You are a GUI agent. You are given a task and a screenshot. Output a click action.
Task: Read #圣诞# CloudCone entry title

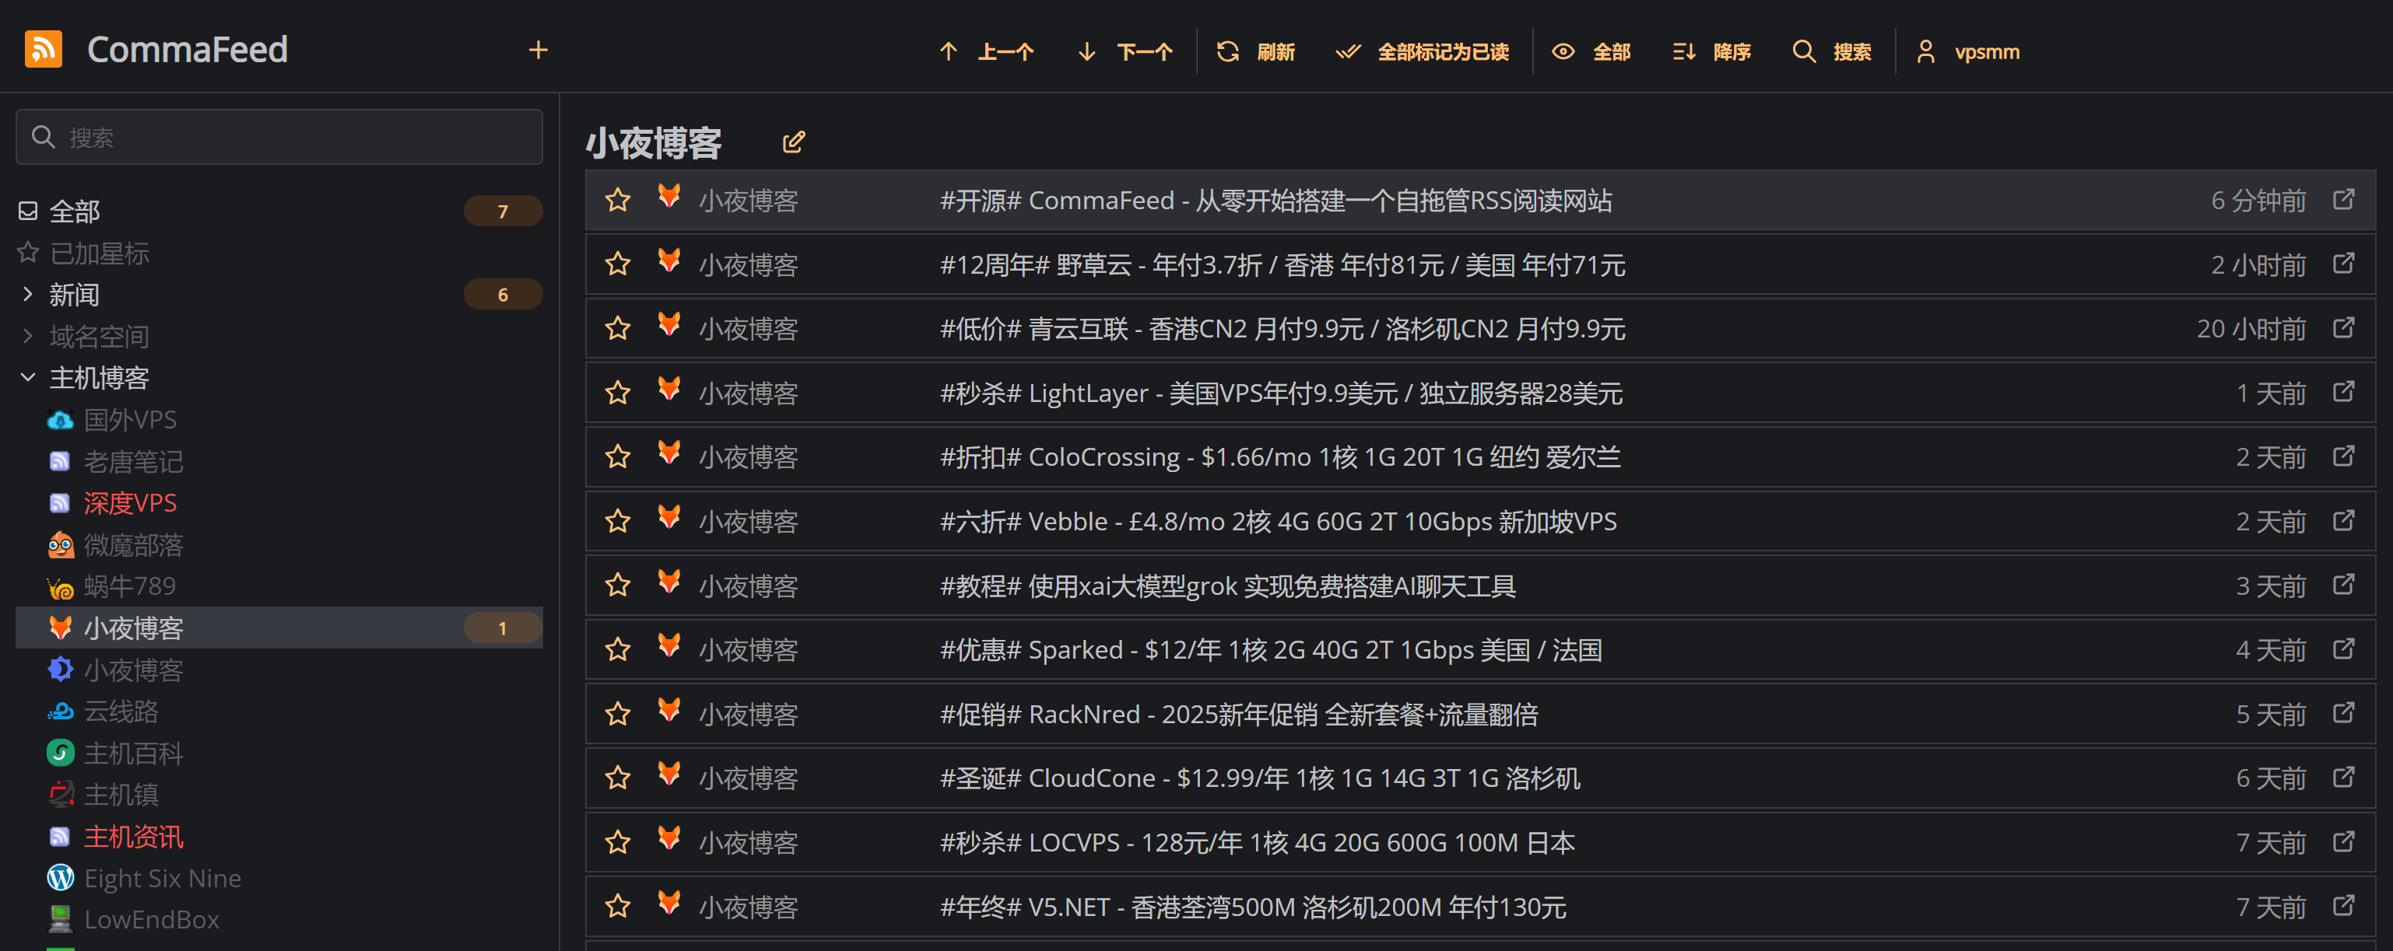click(1260, 778)
